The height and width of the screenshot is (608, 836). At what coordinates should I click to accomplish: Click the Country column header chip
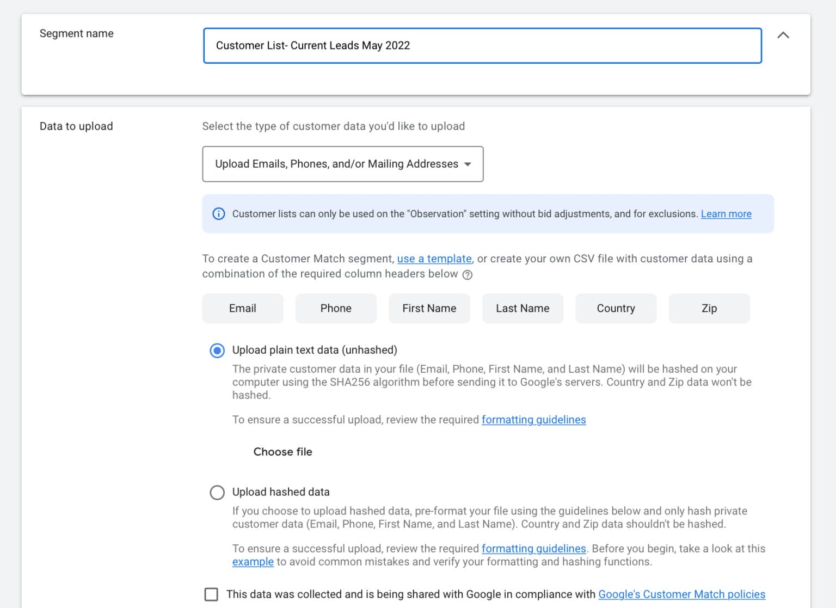[x=616, y=309]
